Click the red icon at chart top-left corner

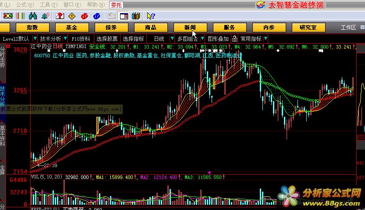click(x=8, y=46)
